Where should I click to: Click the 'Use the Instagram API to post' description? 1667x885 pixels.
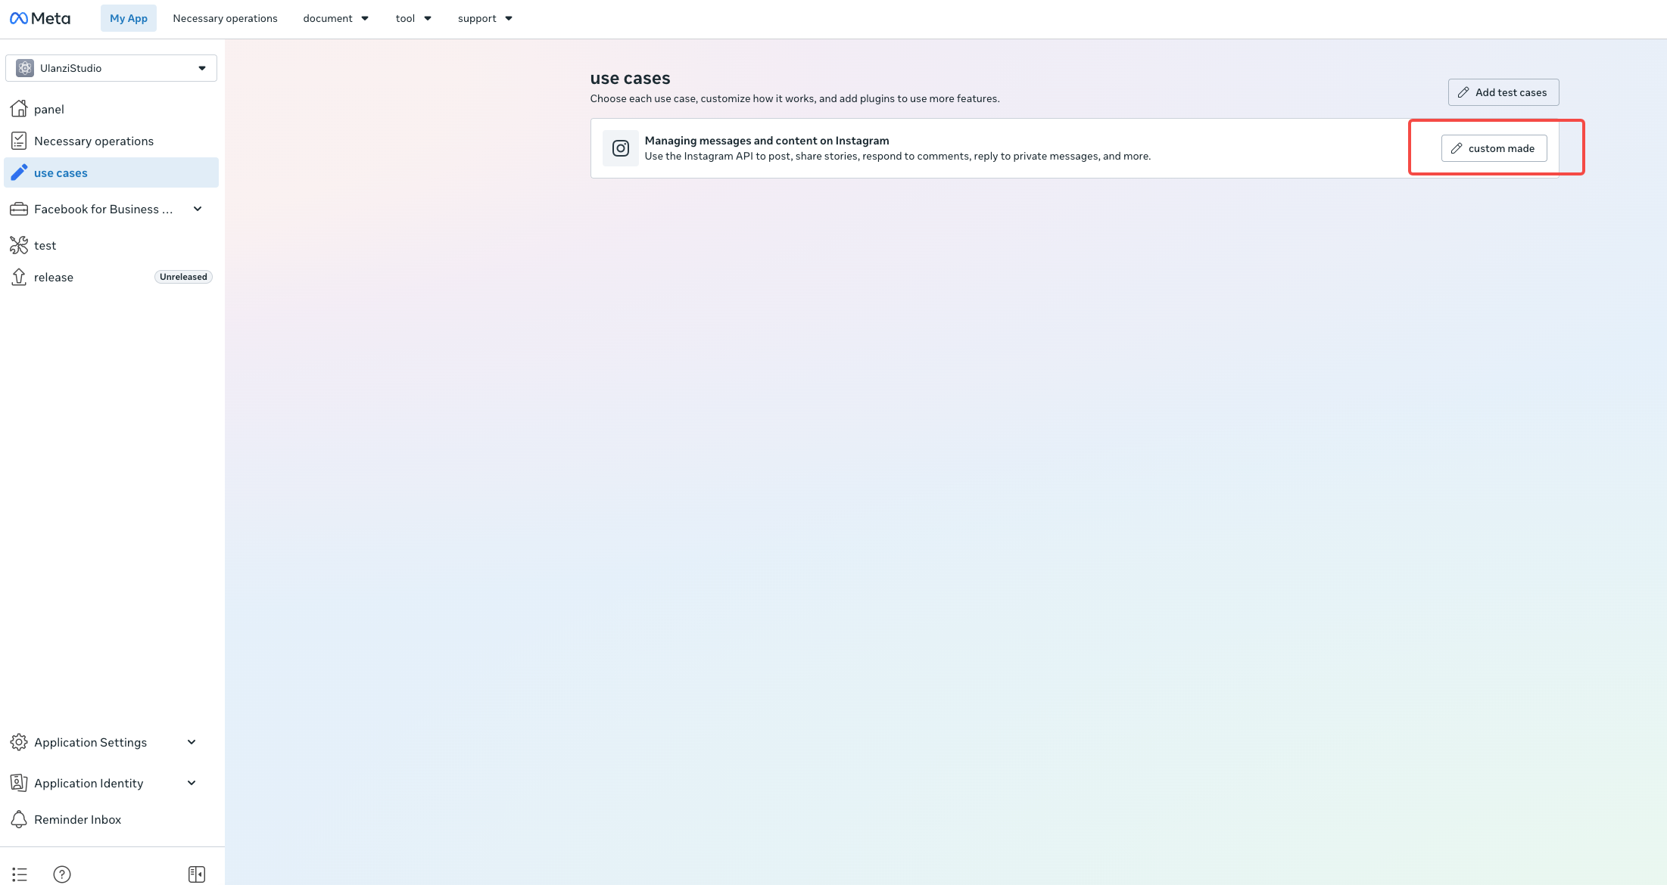click(x=898, y=156)
